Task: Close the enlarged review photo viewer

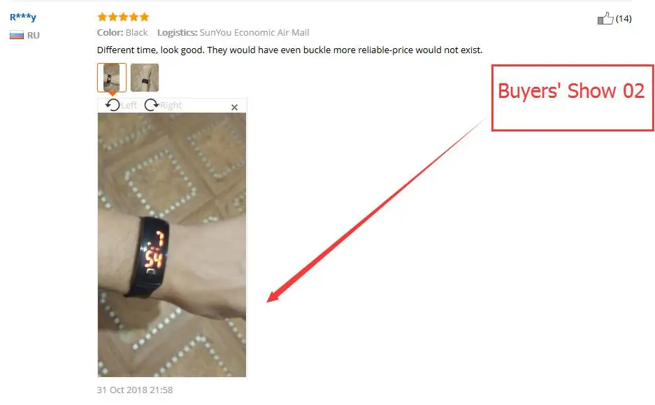Action: 234,108
